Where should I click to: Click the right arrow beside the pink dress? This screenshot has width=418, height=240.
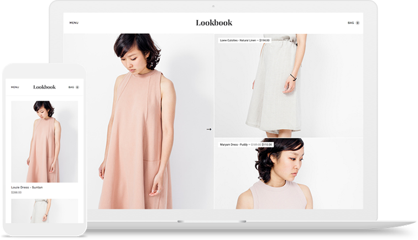pyautogui.click(x=208, y=129)
